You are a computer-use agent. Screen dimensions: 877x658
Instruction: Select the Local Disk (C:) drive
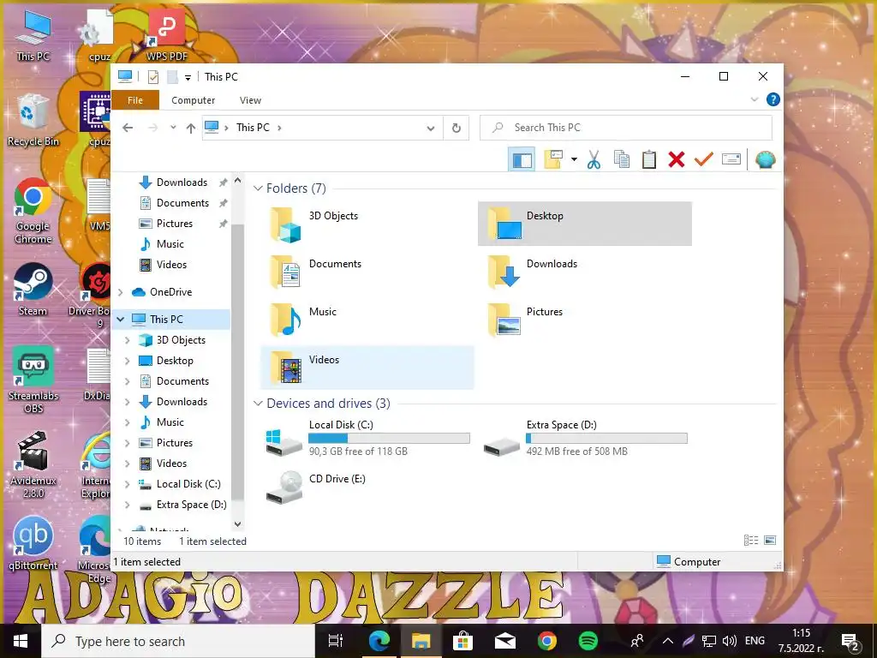pyautogui.click(x=367, y=438)
